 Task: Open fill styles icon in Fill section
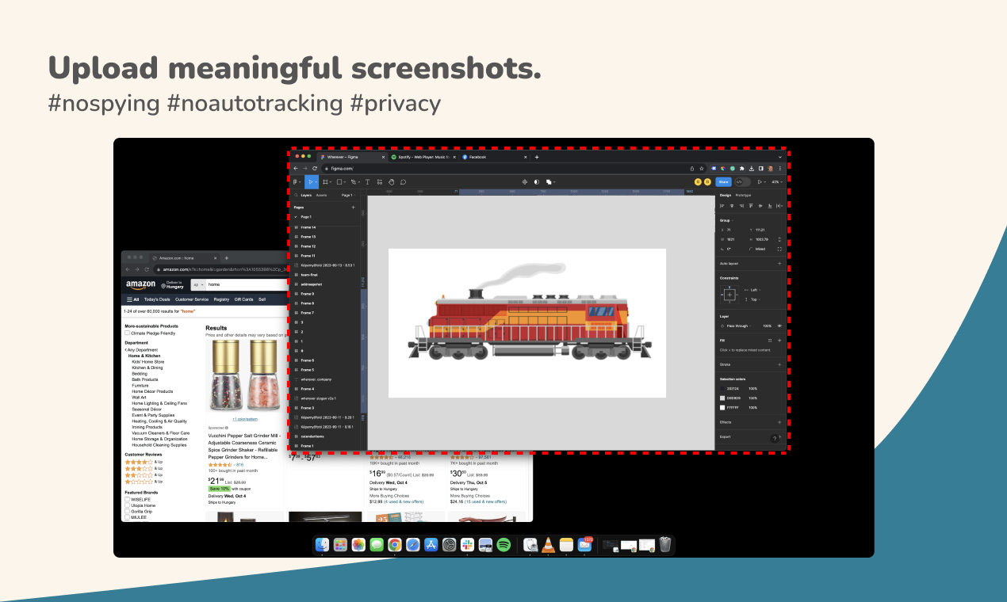(x=769, y=340)
